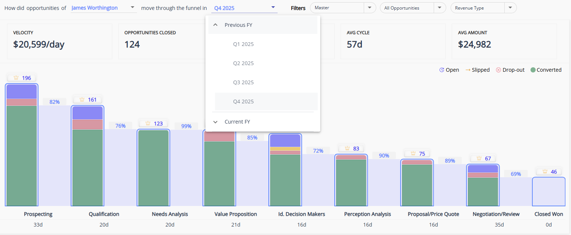Choose Q3 2025 in the quarter menu

(x=243, y=82)
